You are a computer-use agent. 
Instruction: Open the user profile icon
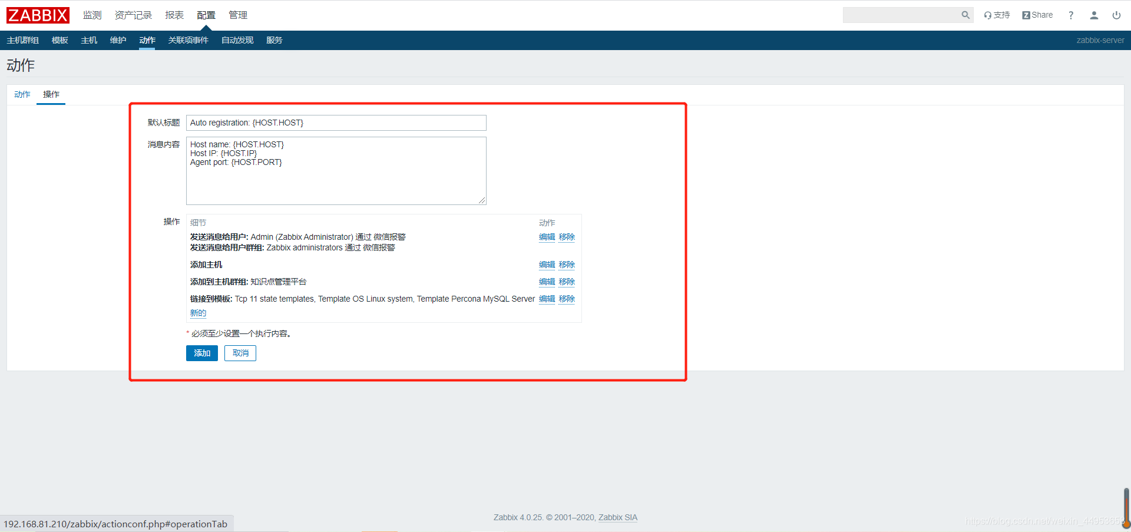pos(1094,15)
